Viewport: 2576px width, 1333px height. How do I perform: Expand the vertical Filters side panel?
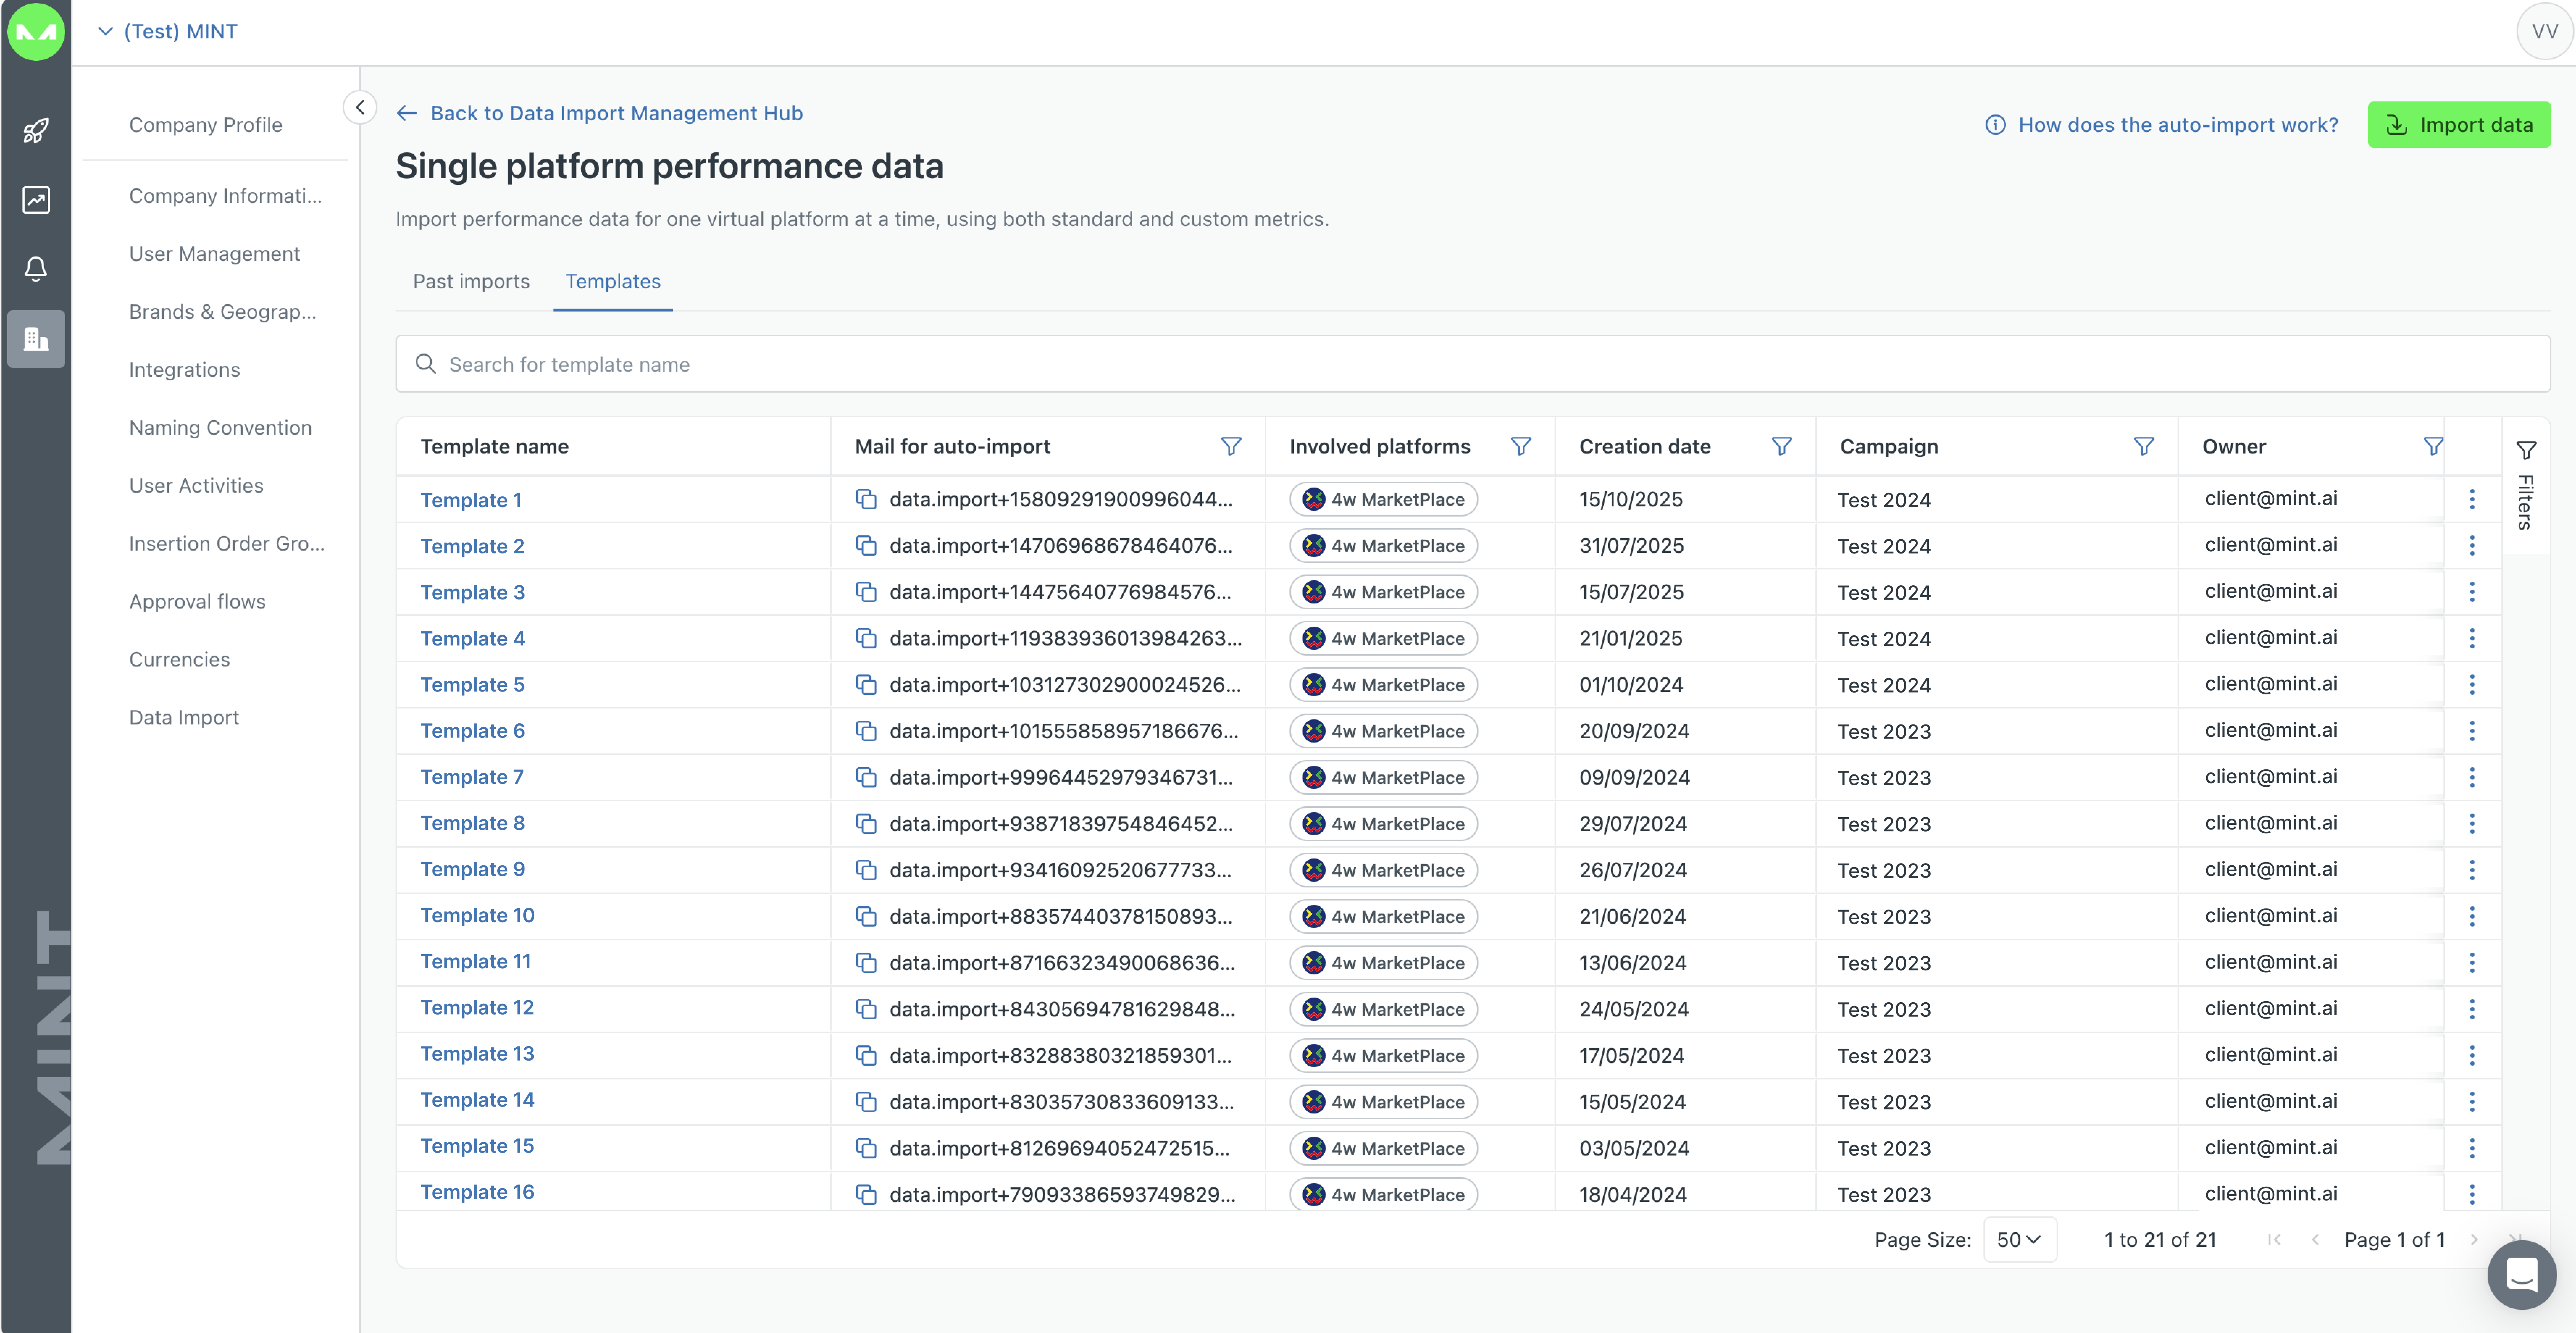2525,486
